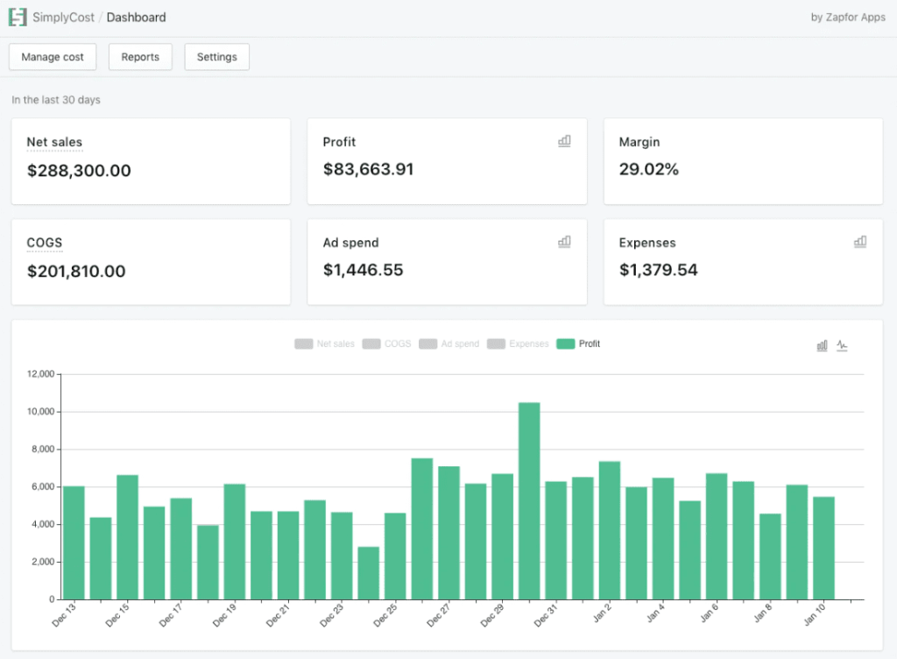Click the SimplyCost breadcrumb link
Viewport: 897px width, 659px height.
click(x=62, y=18)
